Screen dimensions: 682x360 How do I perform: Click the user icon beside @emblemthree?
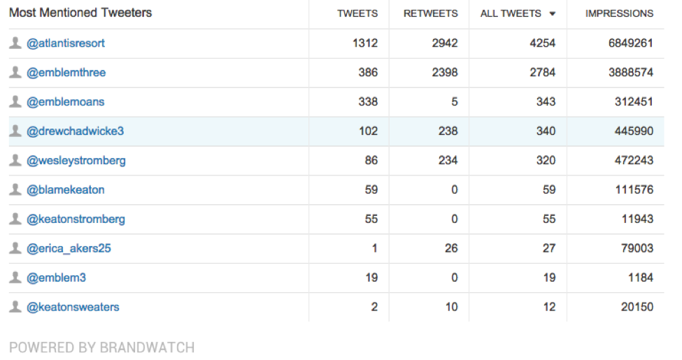click(x=15, y=73)
